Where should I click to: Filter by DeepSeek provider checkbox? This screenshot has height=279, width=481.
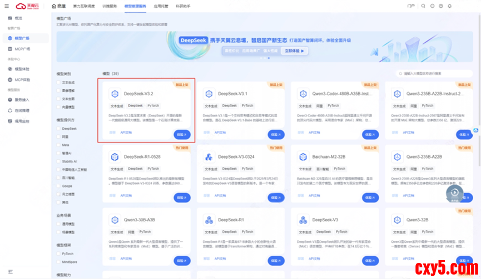pyautogui.click(x=58, y=129)
